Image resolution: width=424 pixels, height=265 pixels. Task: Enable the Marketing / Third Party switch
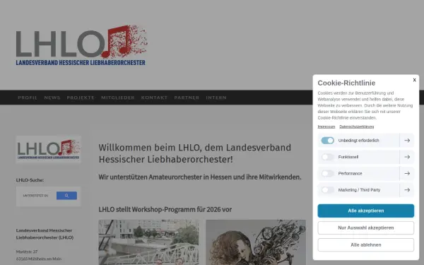(327, 190)
